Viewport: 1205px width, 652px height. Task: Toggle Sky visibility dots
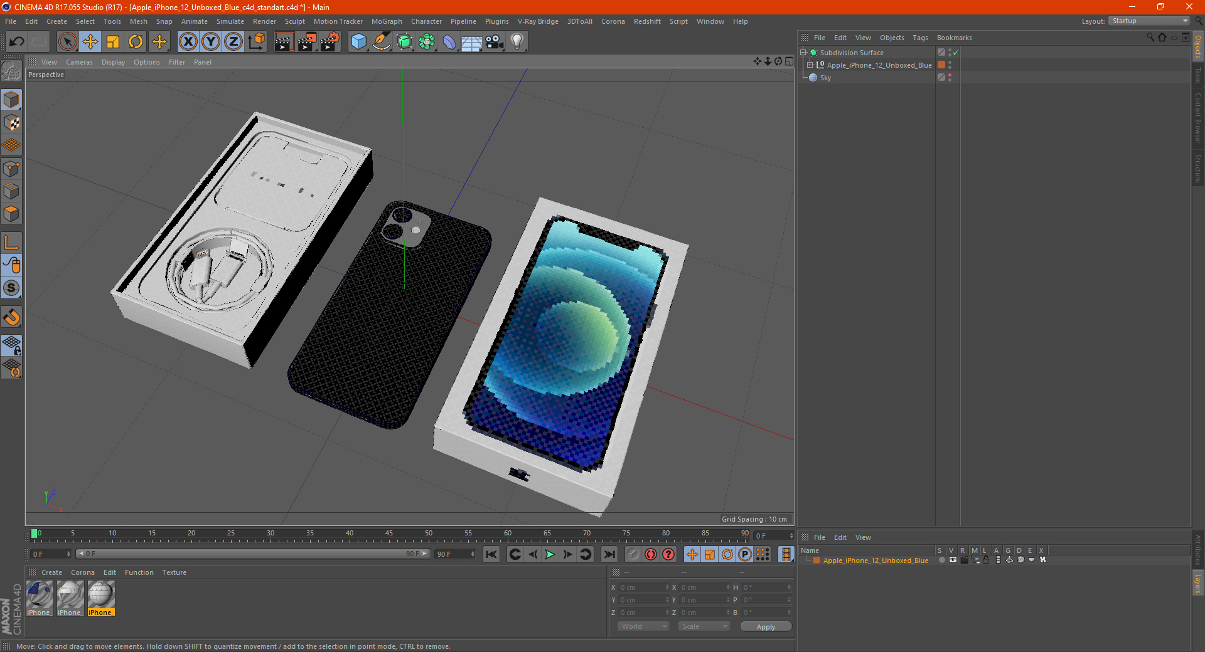point(950,78)
